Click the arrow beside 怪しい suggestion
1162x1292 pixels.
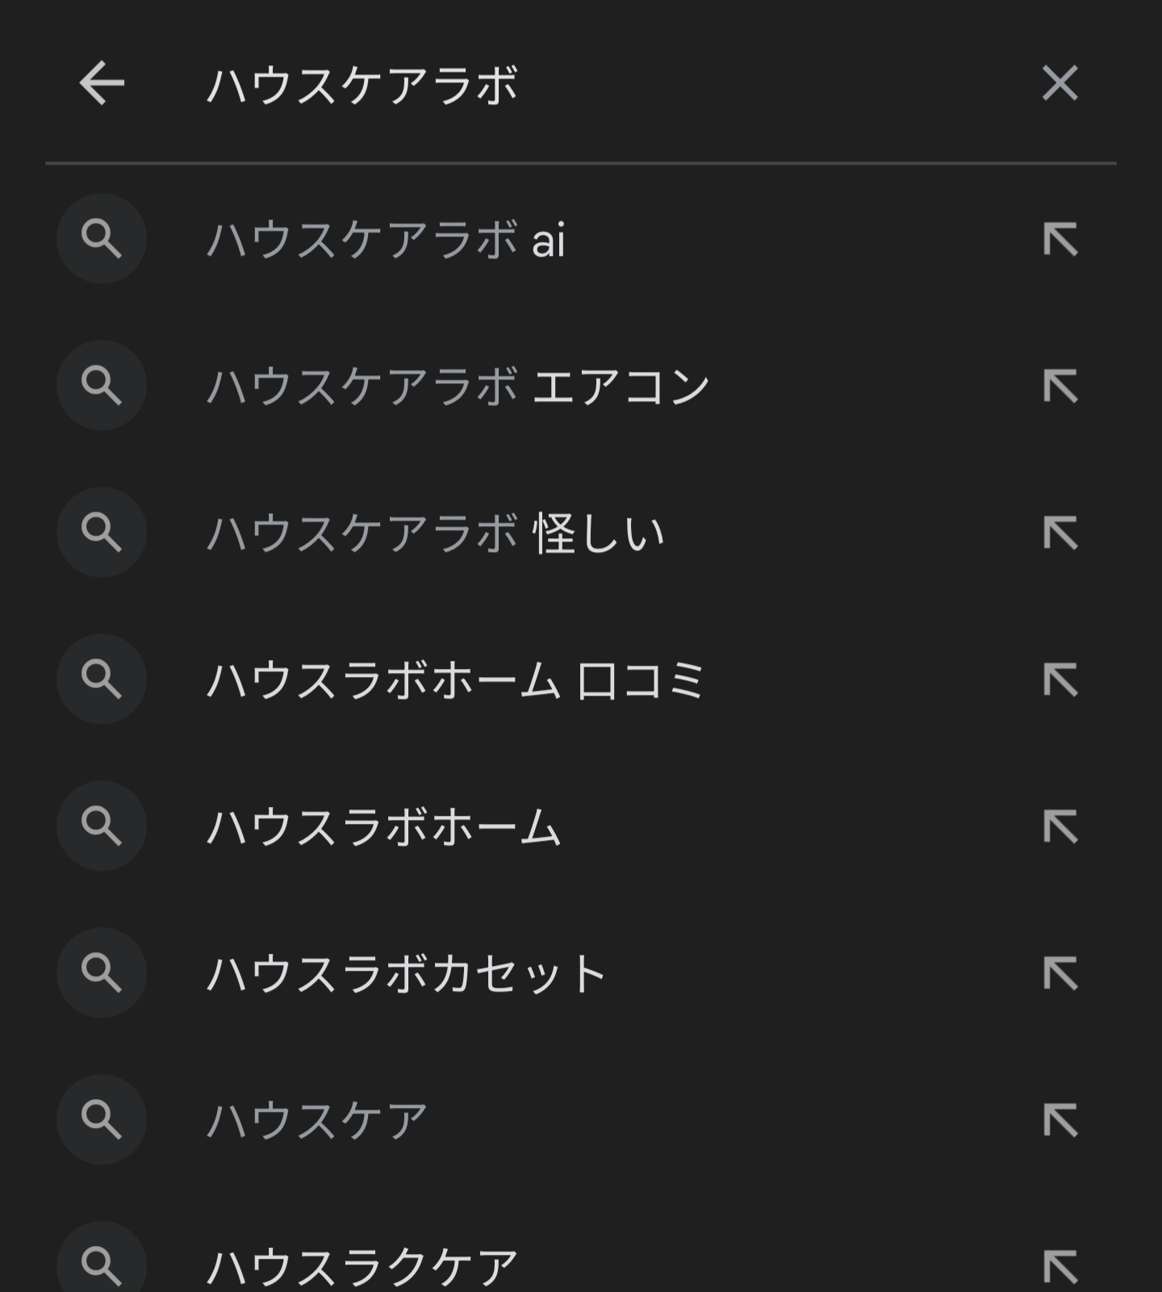1060,533
